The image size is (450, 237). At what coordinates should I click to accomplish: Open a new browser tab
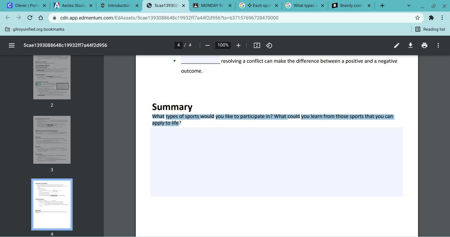tap(382, 6)
